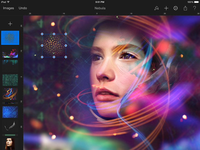Select the woman portrait layer thumbnail

coord(10,144)
